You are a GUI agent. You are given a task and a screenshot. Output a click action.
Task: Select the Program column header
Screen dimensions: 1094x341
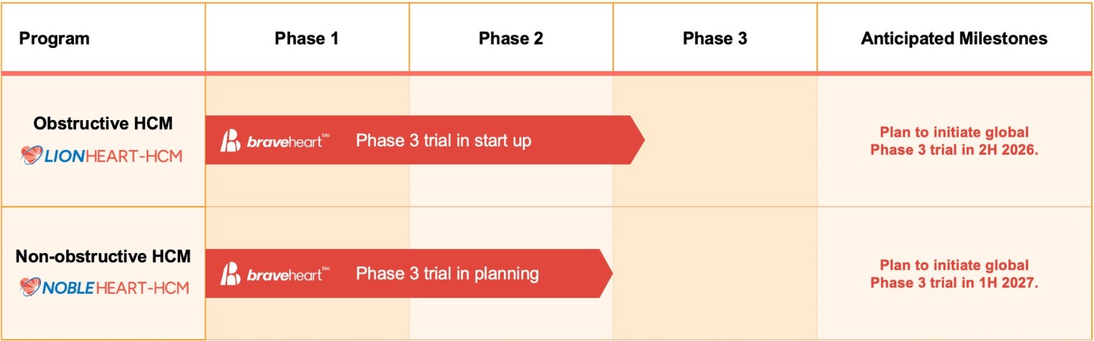point(54,39)
